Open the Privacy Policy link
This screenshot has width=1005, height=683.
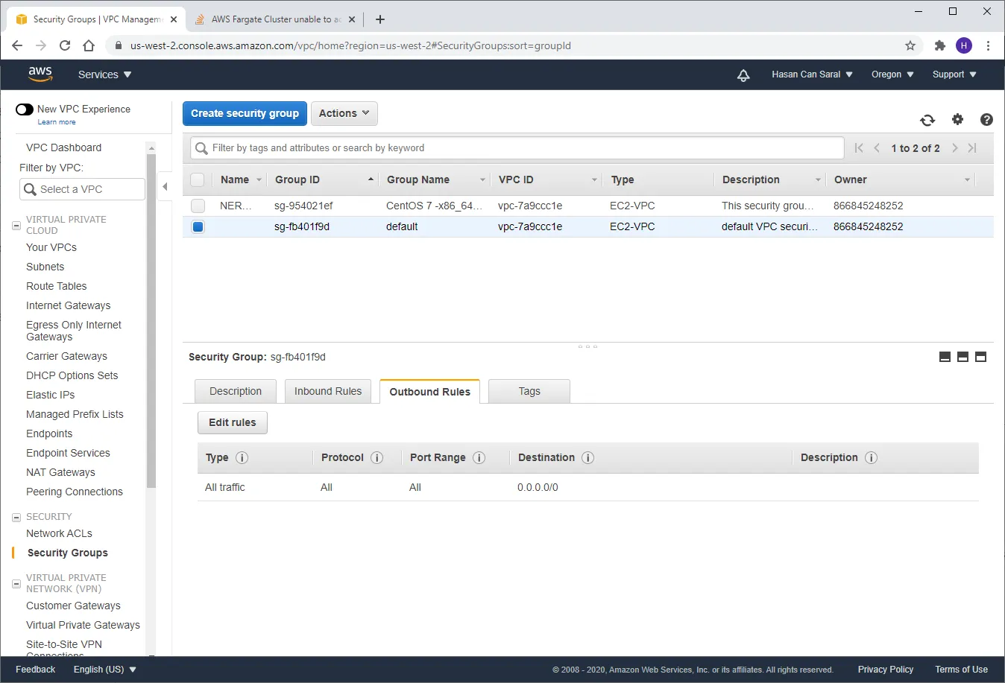pos(886,670)
